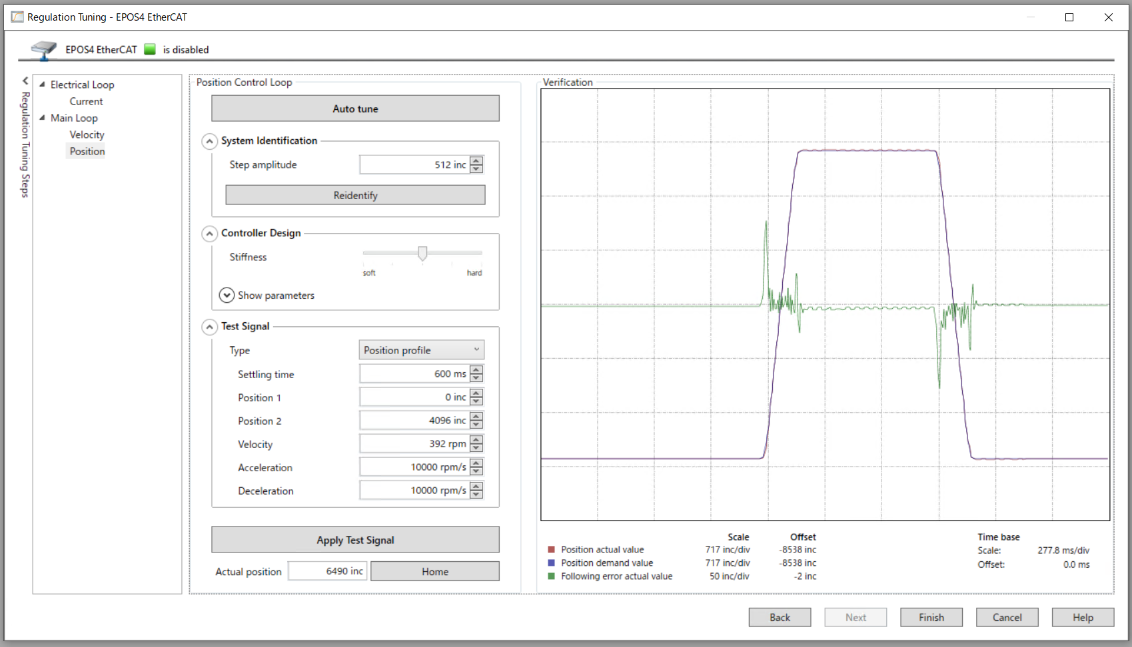
Task: Close the Regulation Tuning window
Action: [x=1109, y=17]
